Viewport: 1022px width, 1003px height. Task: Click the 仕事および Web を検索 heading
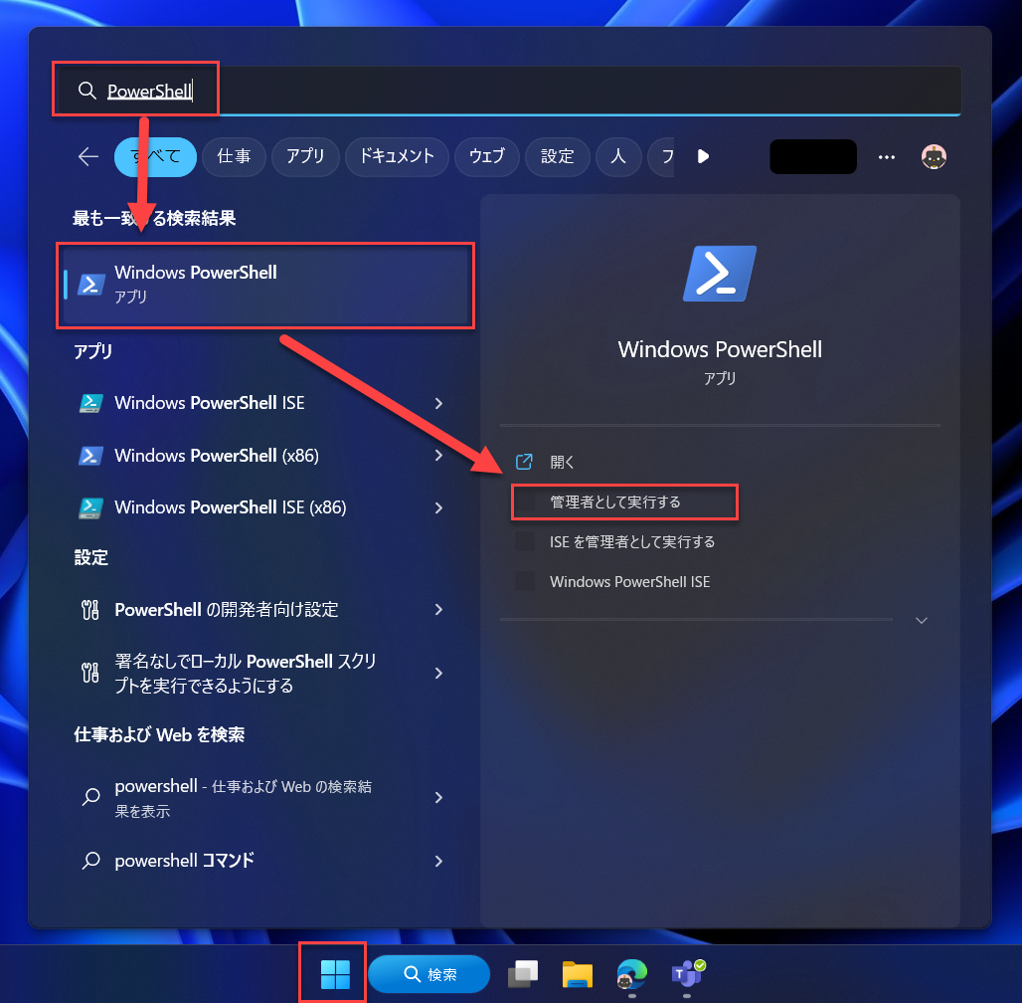pos(159,734)
